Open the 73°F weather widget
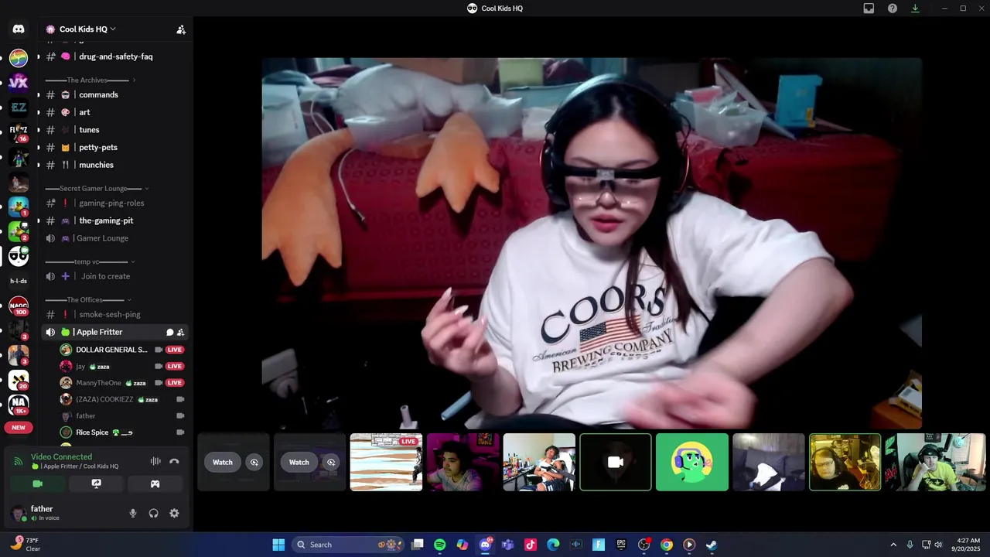This screenshot has width=990, height=557. click(x=25, y=545)
